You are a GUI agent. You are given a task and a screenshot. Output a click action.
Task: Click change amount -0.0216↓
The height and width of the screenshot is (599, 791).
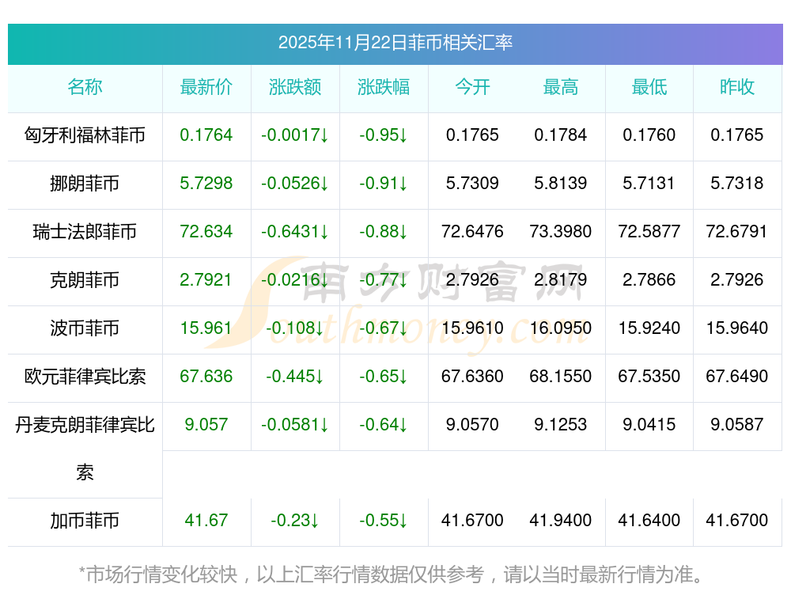click(x=295, y=279)
